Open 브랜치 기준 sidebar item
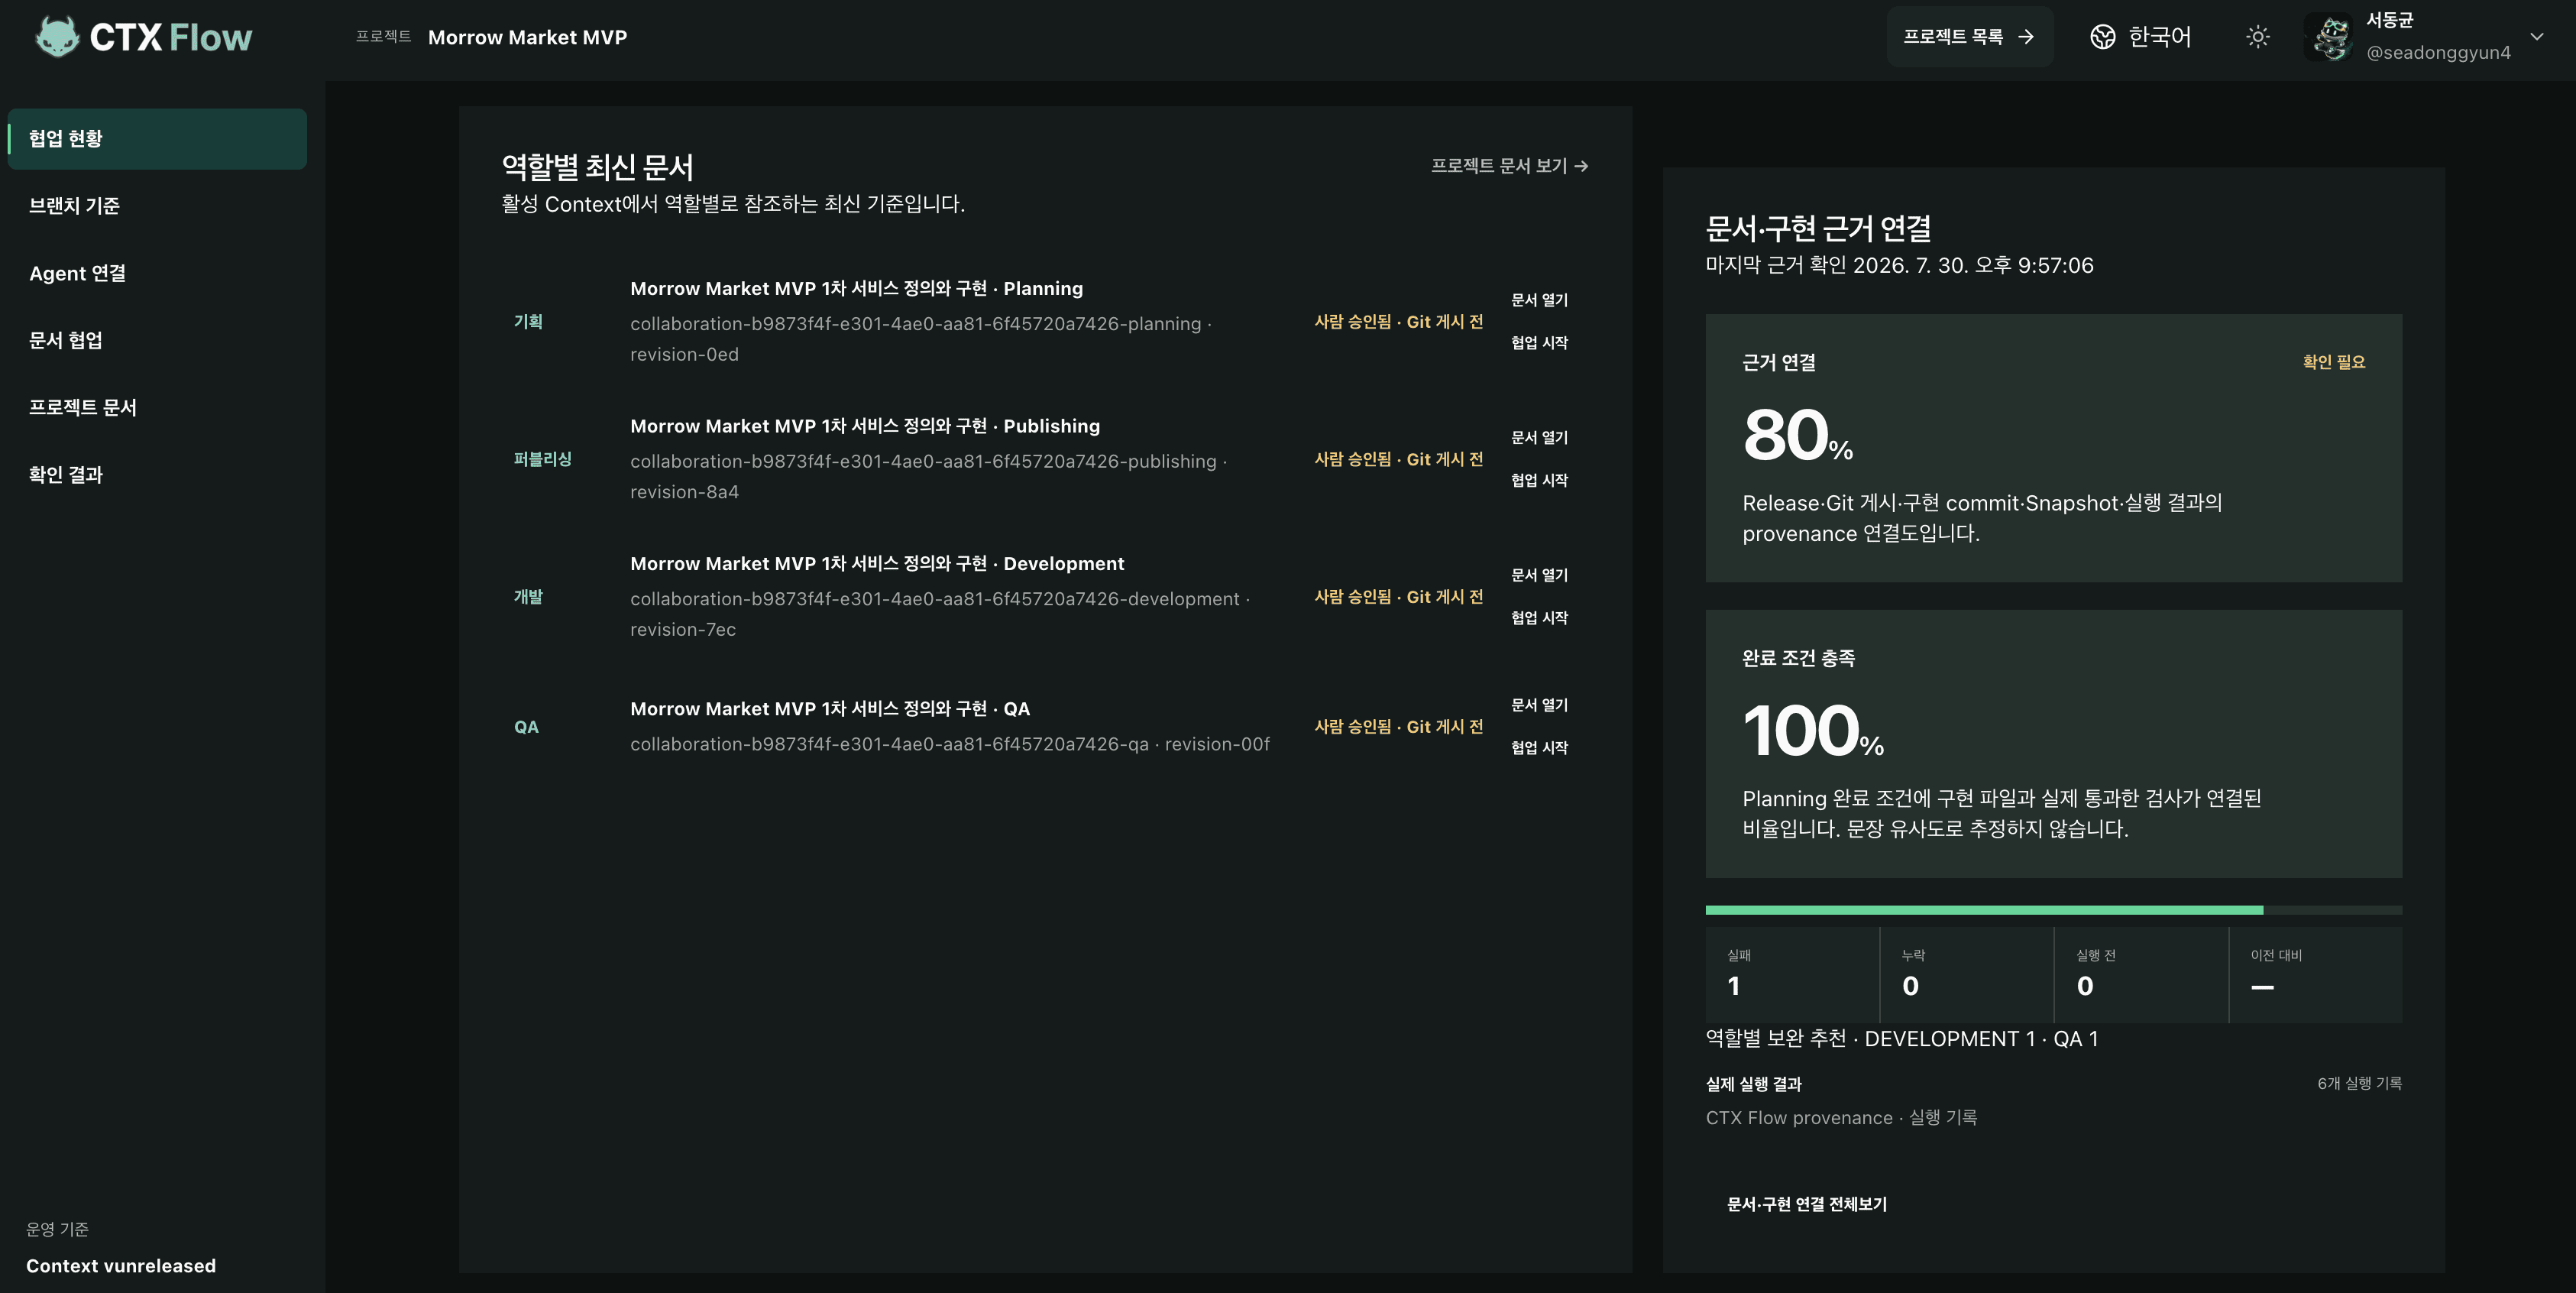Viewport: 2576px width, 1293px height. (157, 206)
